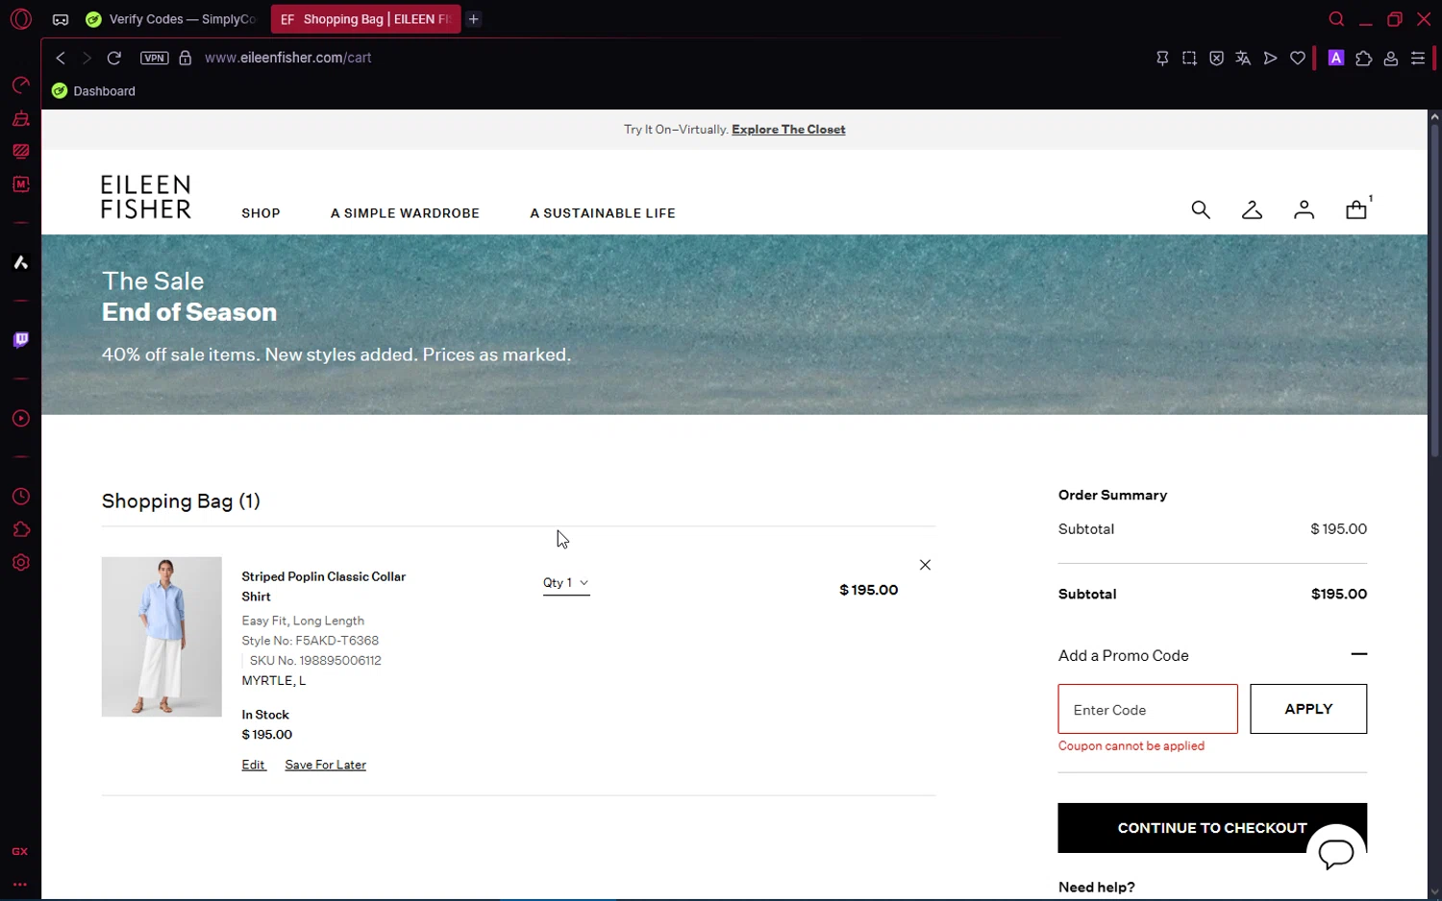1442x901 pixels.
Task: Expand the Qty 1 dropdown
Action: pos(566,583)
